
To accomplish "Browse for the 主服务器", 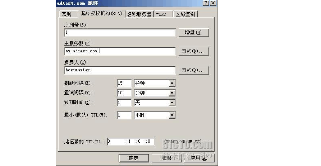I will [x=193, y=51].
